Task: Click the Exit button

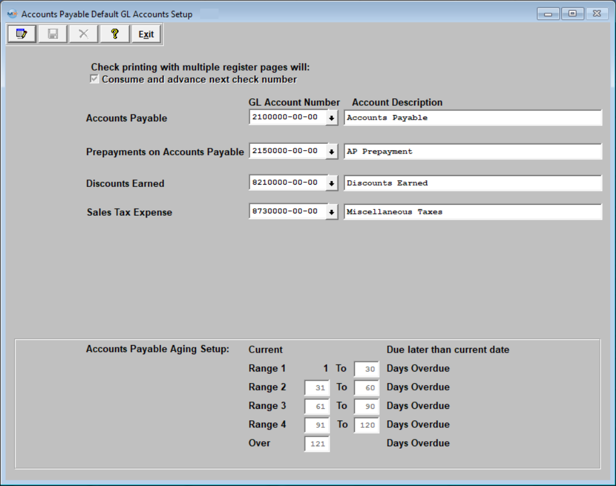Action: click(146, 34)
